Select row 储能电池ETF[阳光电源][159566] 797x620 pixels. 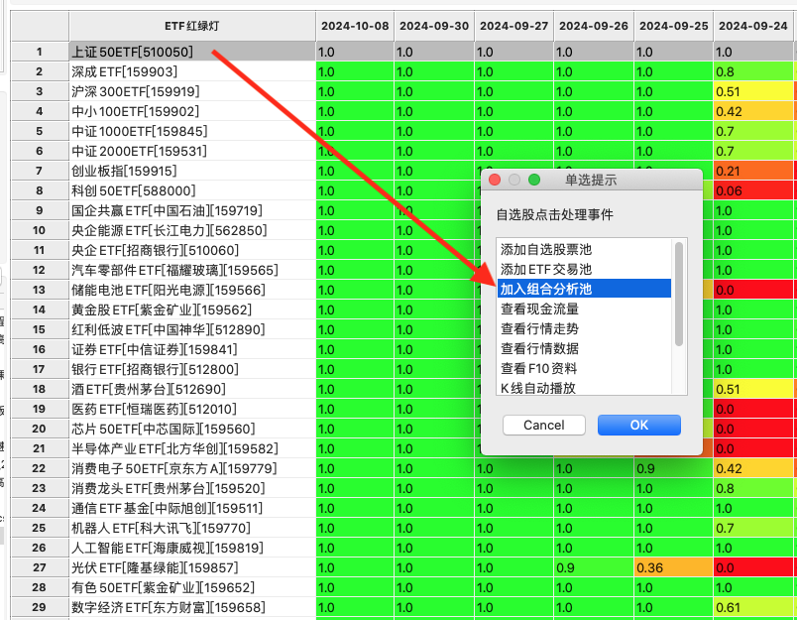(192, 290)
